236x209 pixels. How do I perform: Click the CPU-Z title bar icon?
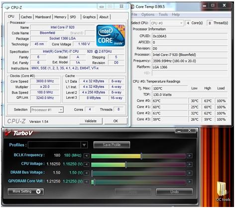click(7, 7)
